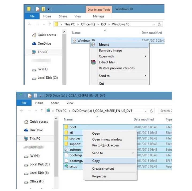Open Home tab in DVD Drive window
Image resolution: width=192 pixels, height=191 pixels.
click(39, 103)
